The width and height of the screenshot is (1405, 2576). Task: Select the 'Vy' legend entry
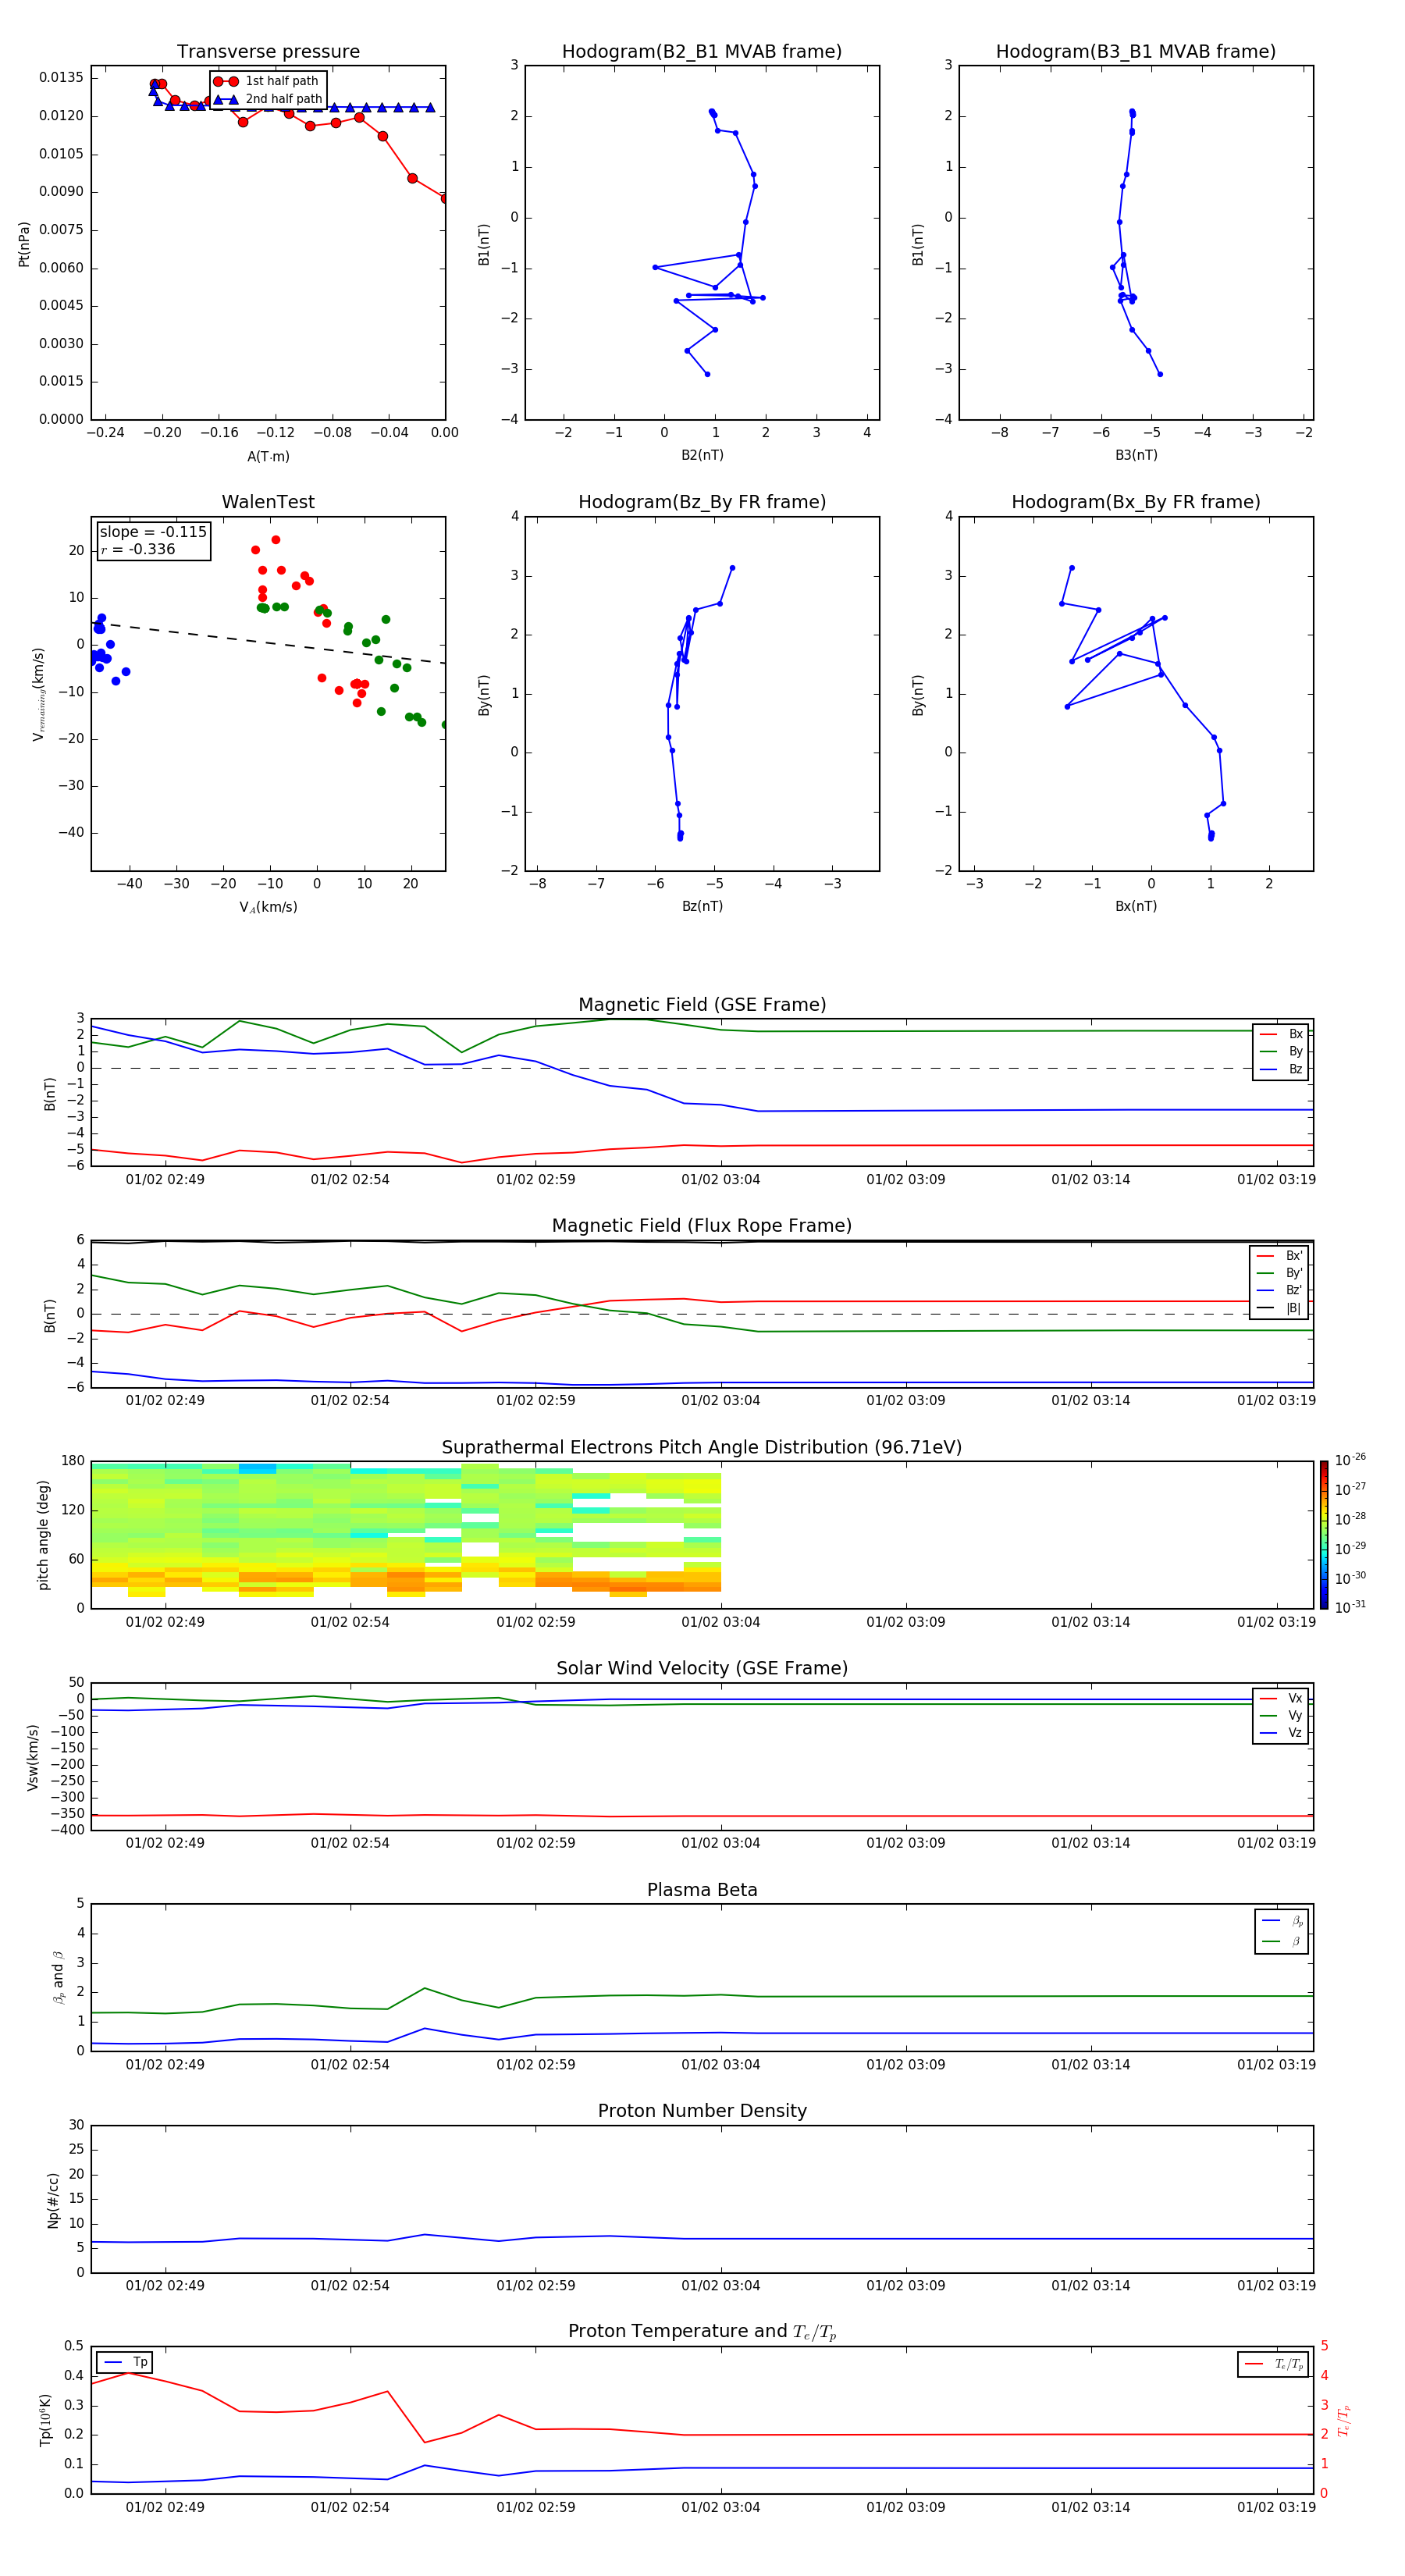point(1281,1715)
